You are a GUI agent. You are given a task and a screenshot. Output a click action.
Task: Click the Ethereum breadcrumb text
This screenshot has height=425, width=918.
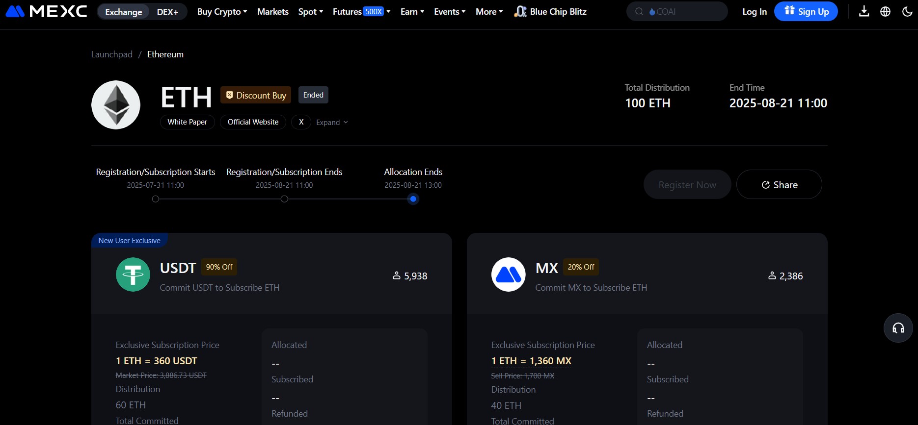click(165, 54)
